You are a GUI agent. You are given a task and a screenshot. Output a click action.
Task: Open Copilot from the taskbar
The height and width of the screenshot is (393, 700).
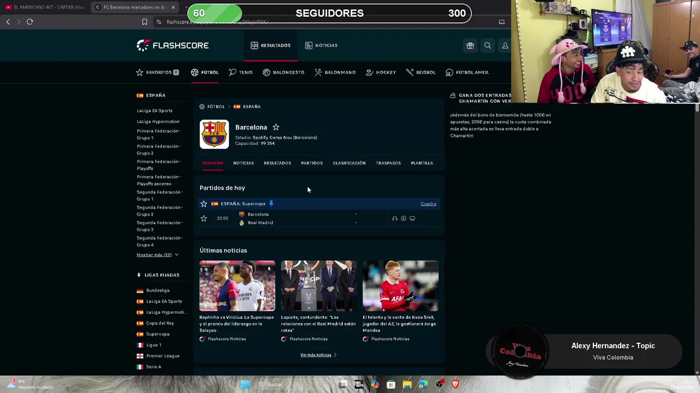click(x=375, y=384)
